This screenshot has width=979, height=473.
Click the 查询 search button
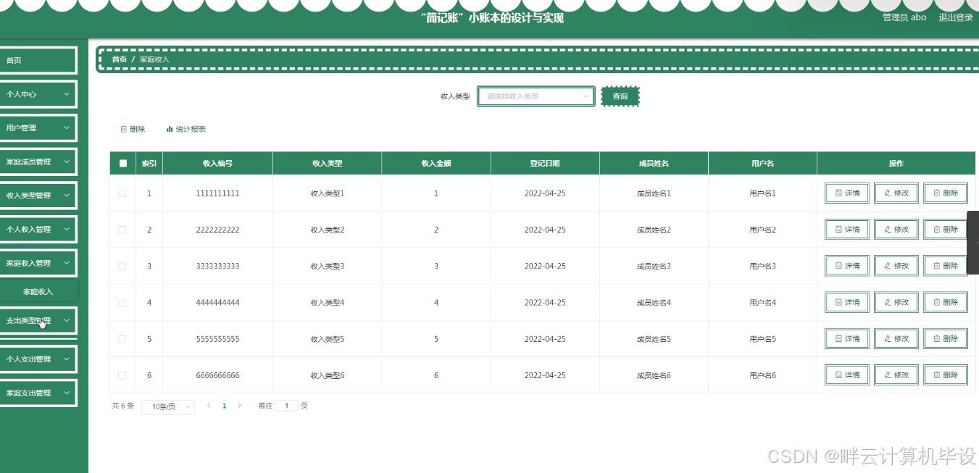coord(620,96)
